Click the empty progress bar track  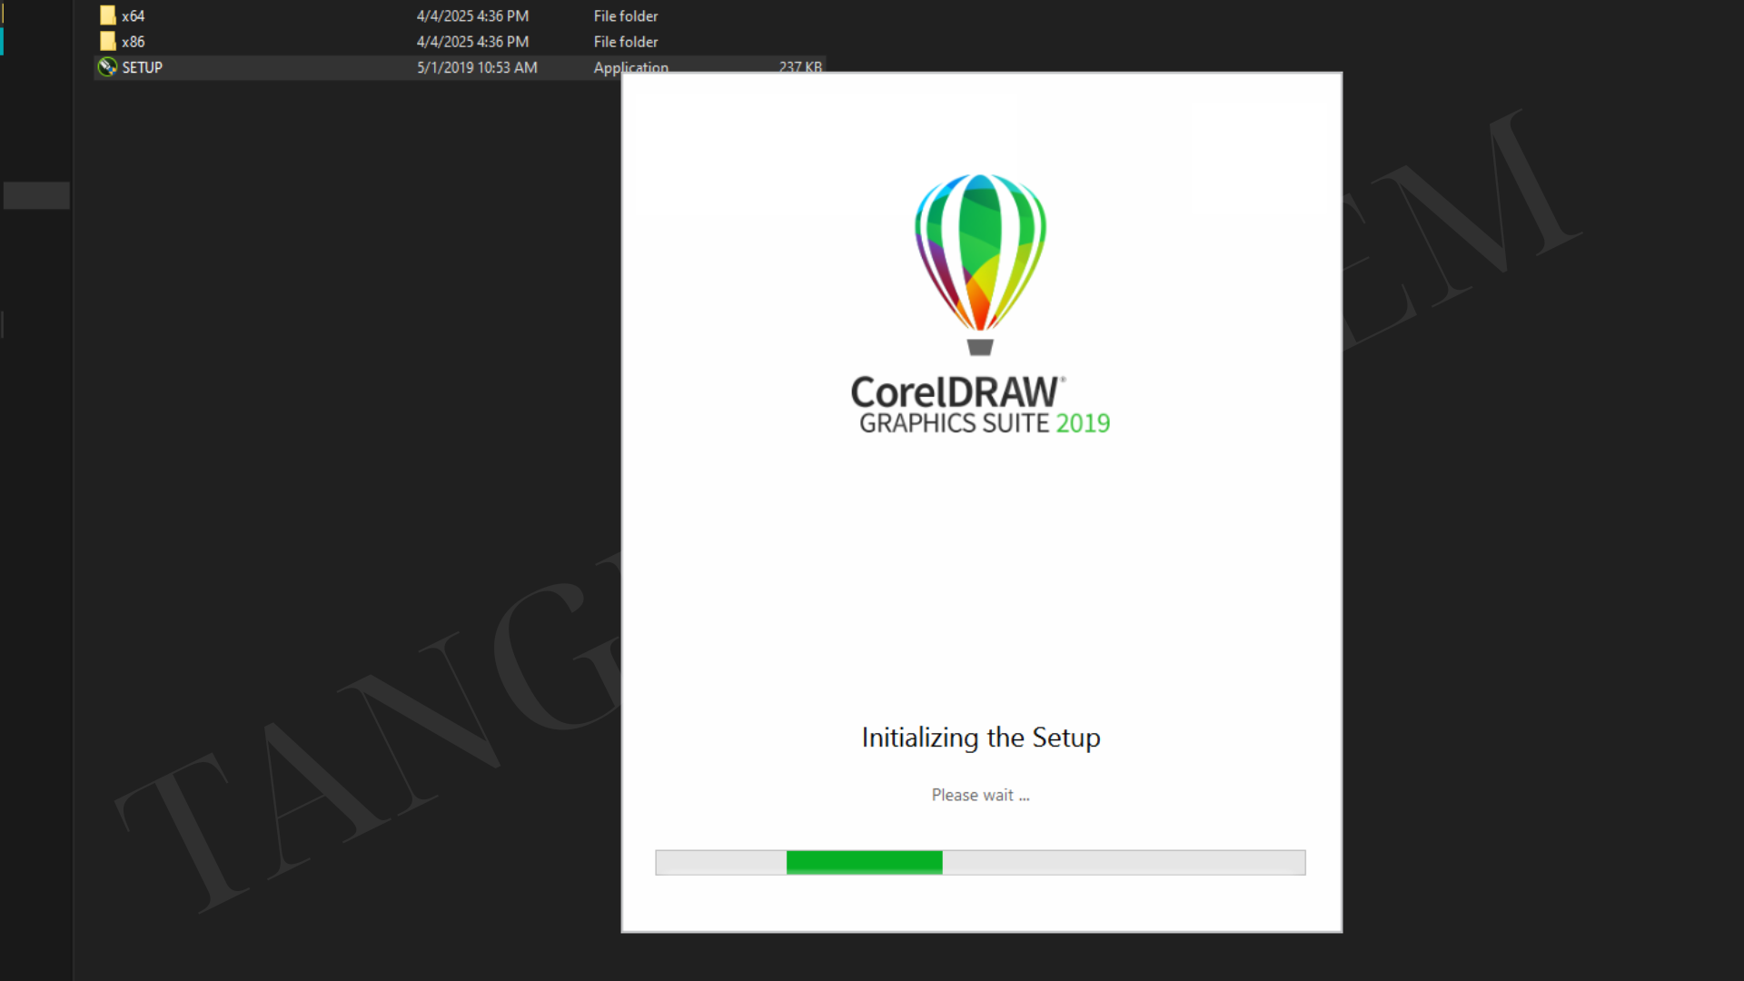pos(1123,862)
